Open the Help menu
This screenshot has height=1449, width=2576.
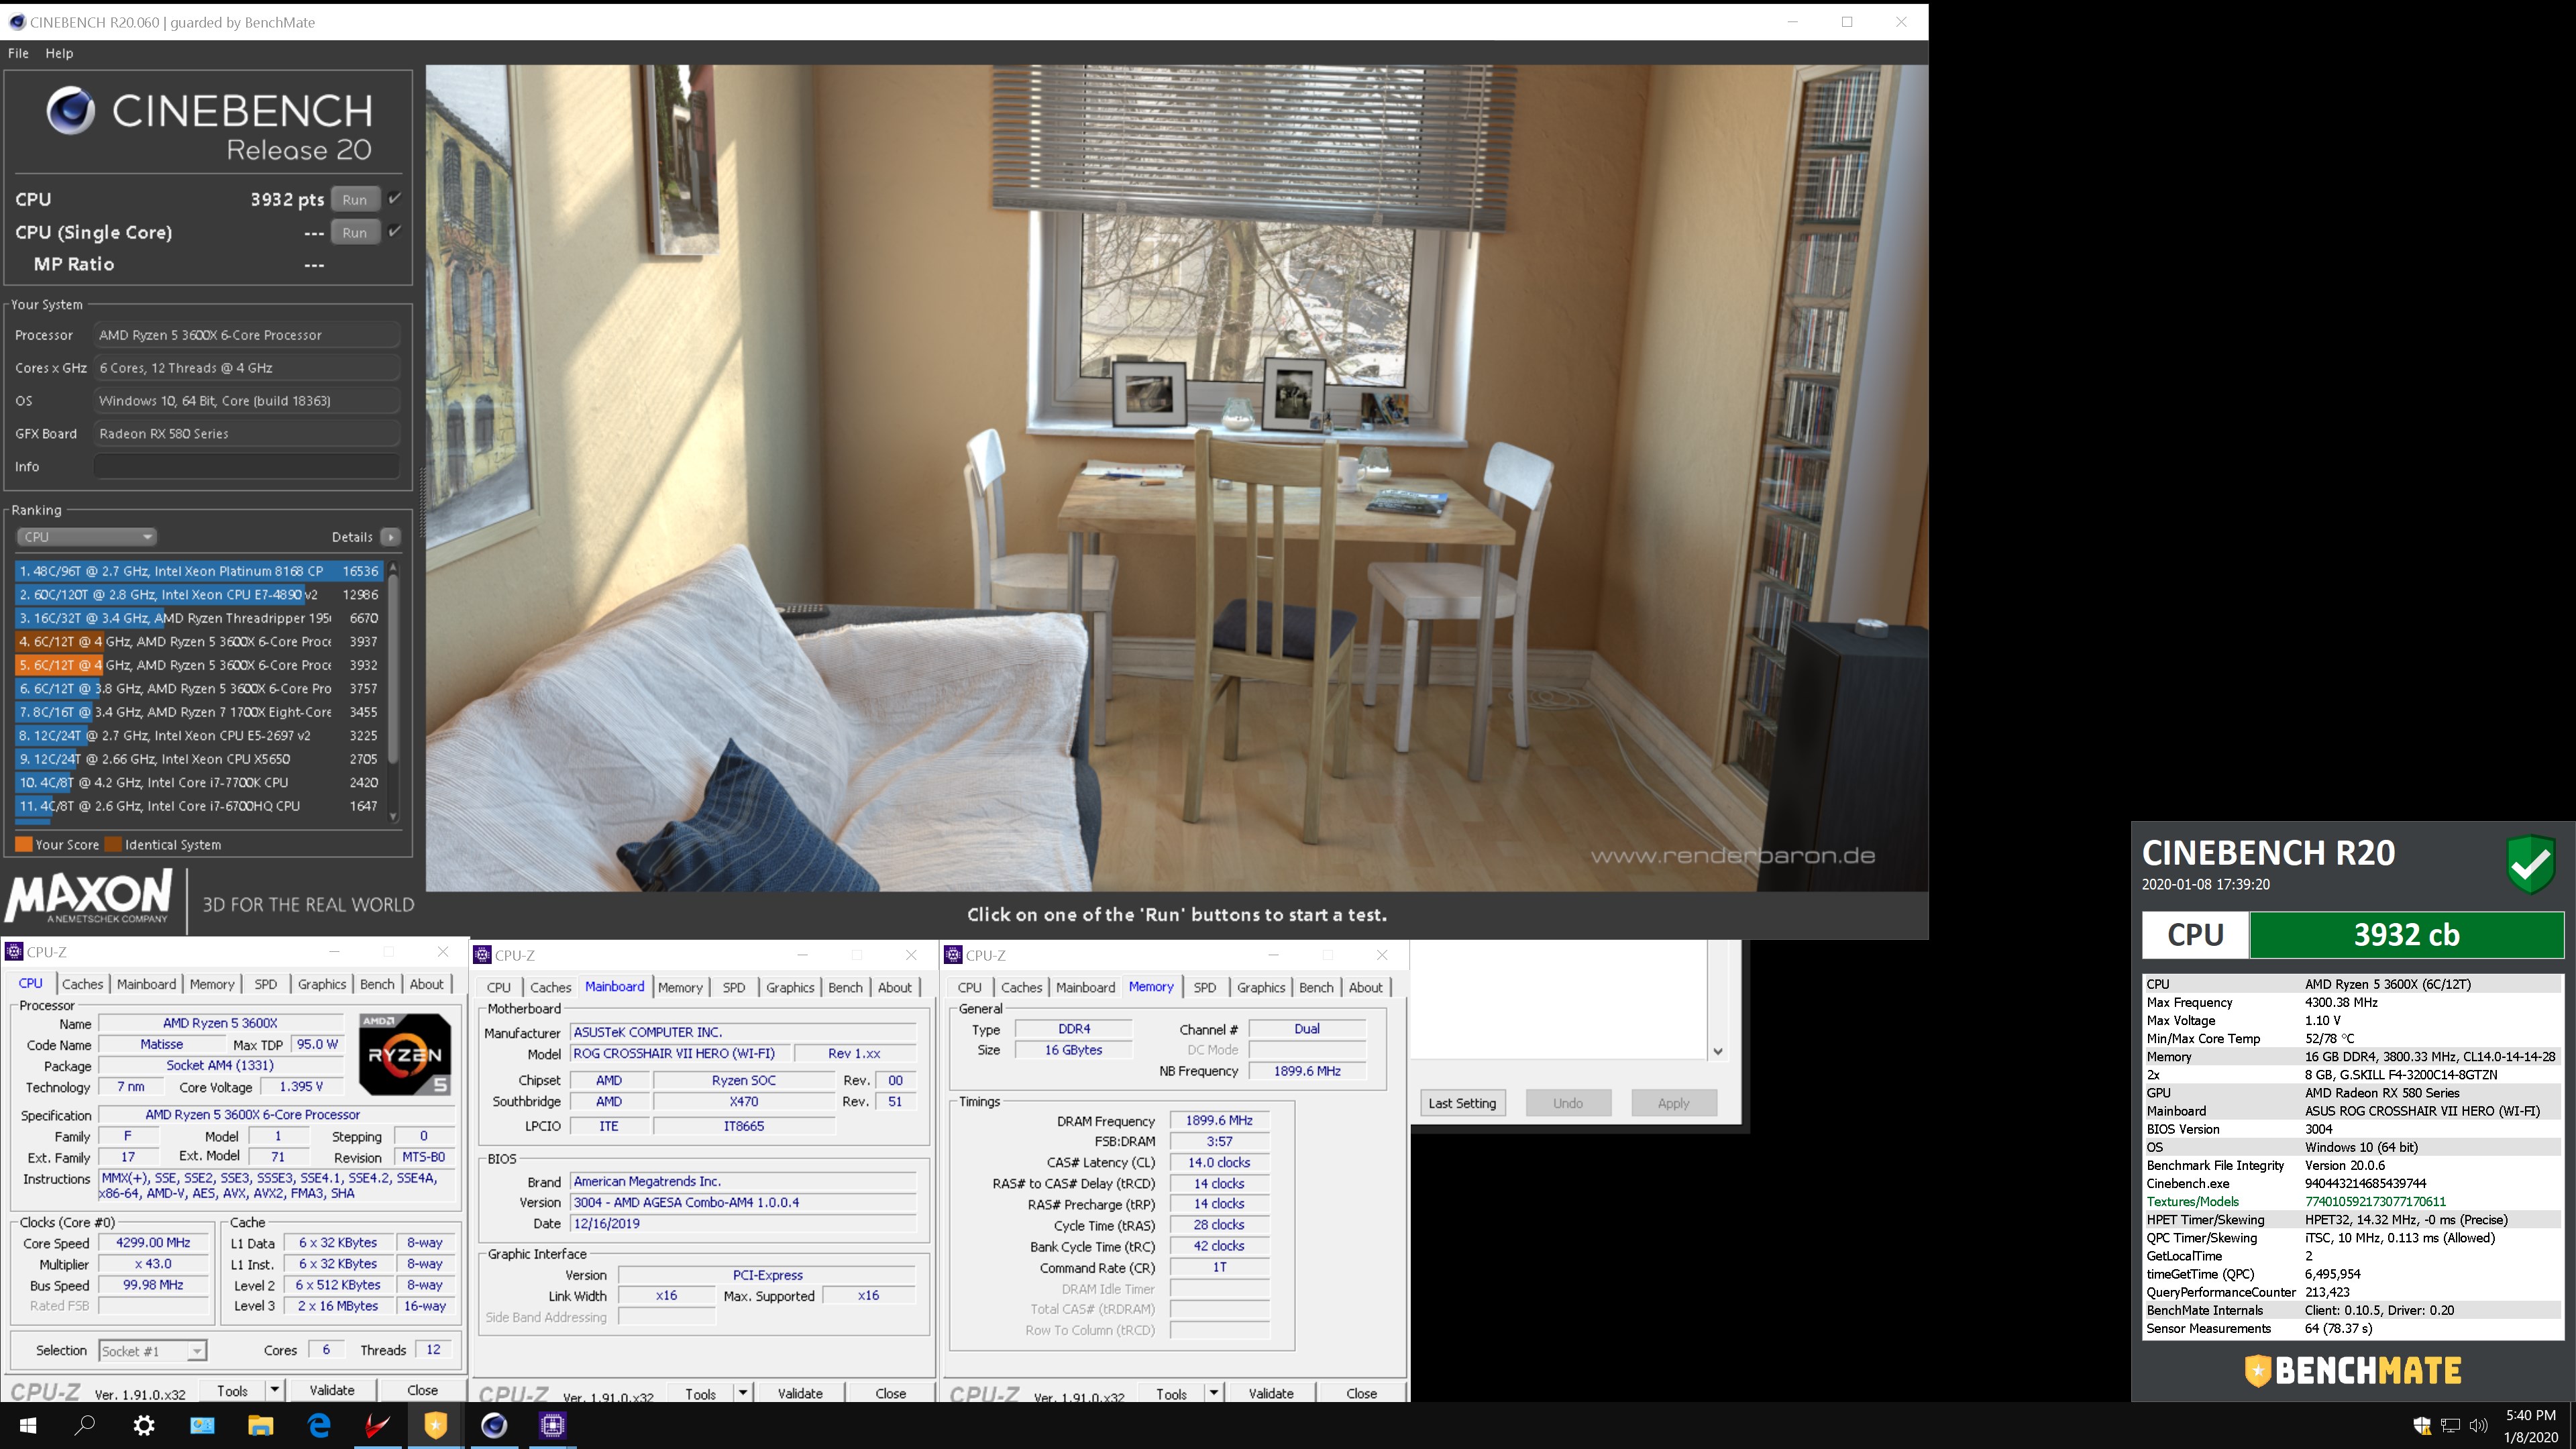click(x=59, y=53)
